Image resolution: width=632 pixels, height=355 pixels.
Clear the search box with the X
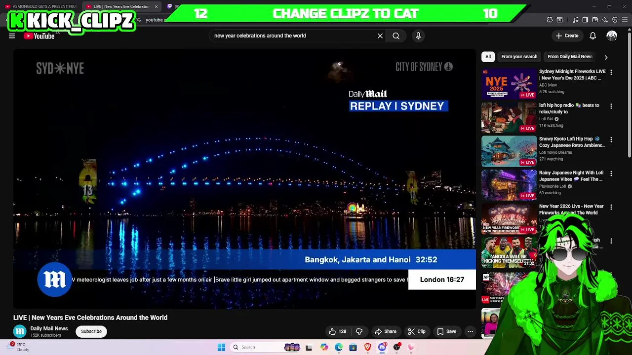pyautogui.click(x=380, y=35)
